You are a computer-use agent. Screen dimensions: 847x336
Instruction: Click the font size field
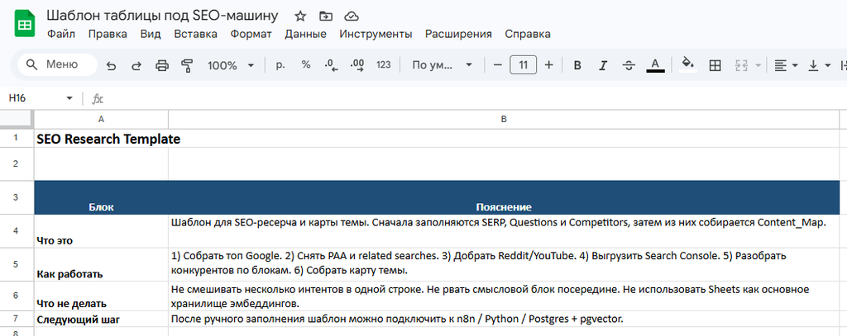coord(523,65)
